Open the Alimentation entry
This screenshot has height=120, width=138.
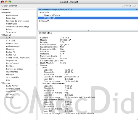pos(12,44)
